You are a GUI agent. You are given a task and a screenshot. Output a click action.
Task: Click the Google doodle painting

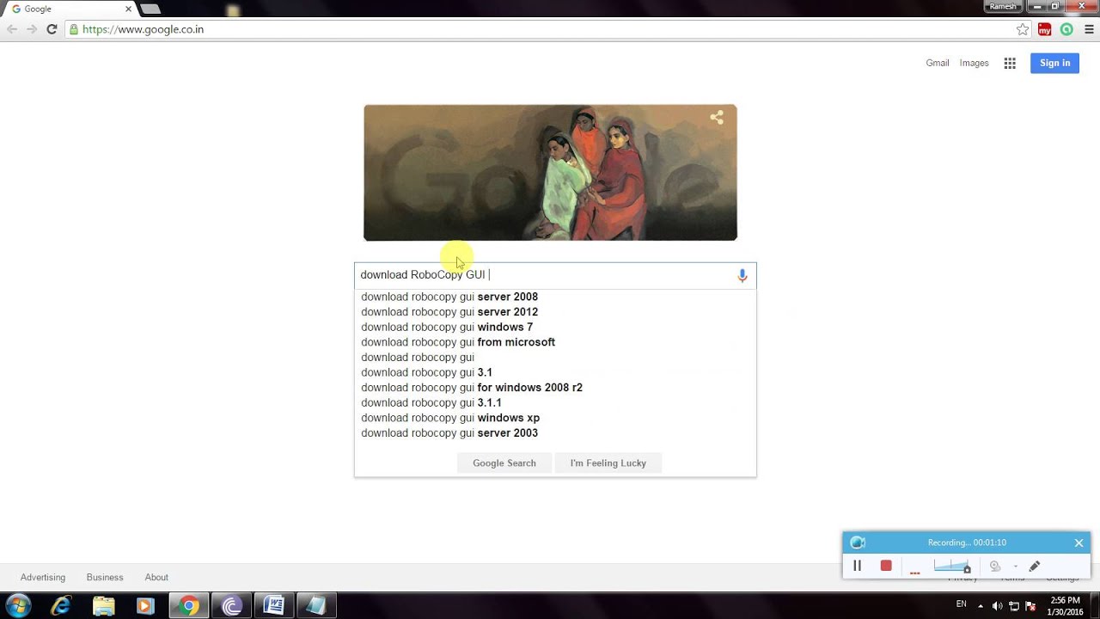point(550,173)
